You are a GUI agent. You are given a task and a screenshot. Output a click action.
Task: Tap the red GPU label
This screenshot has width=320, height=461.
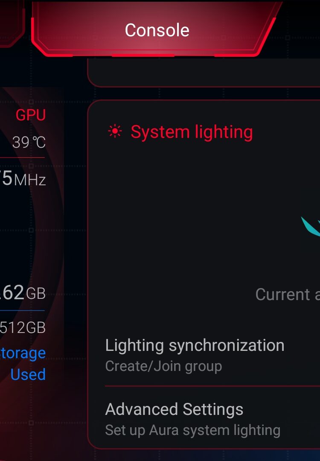point(31,115)
